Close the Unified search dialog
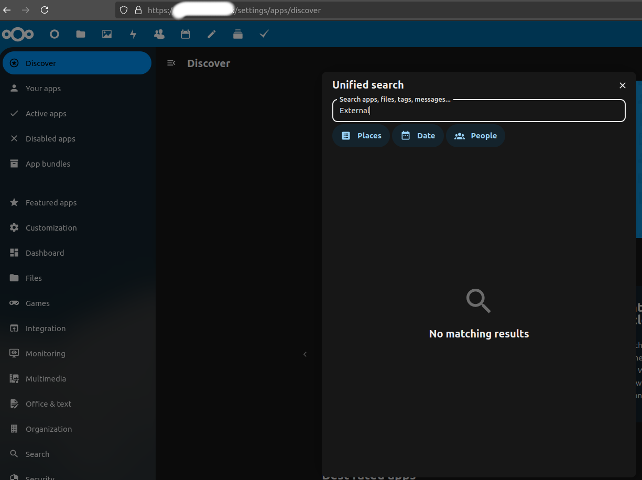Viewport: 642px width, 480px height. point(623,85)
